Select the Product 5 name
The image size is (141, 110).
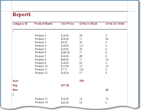pyautogui.click(x=41, y=49)
